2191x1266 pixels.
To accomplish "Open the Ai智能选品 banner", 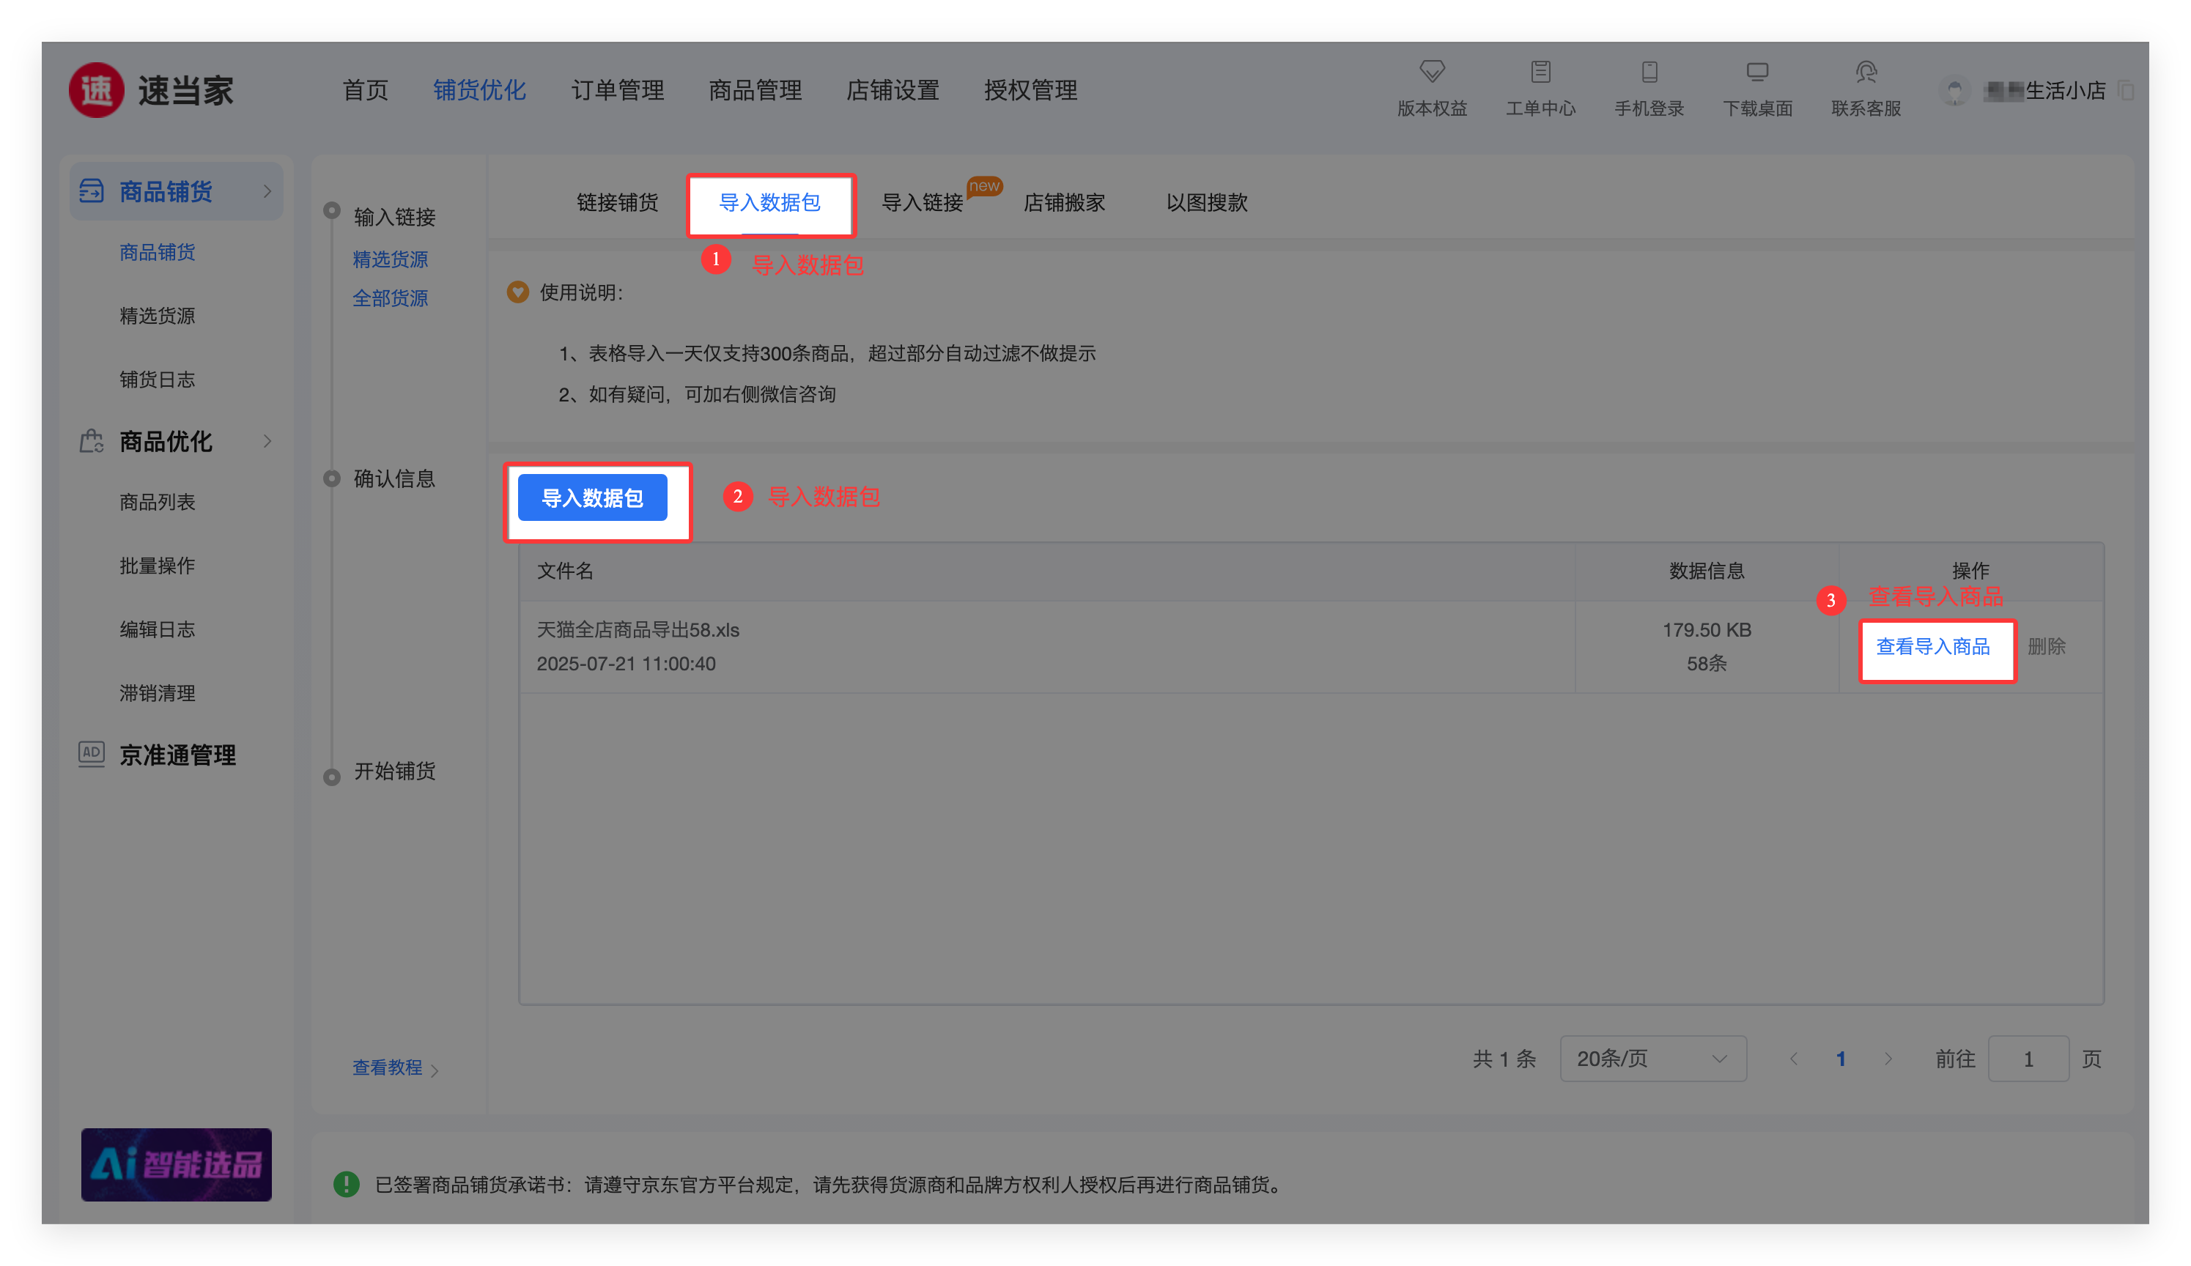I will coord(177,1164).
